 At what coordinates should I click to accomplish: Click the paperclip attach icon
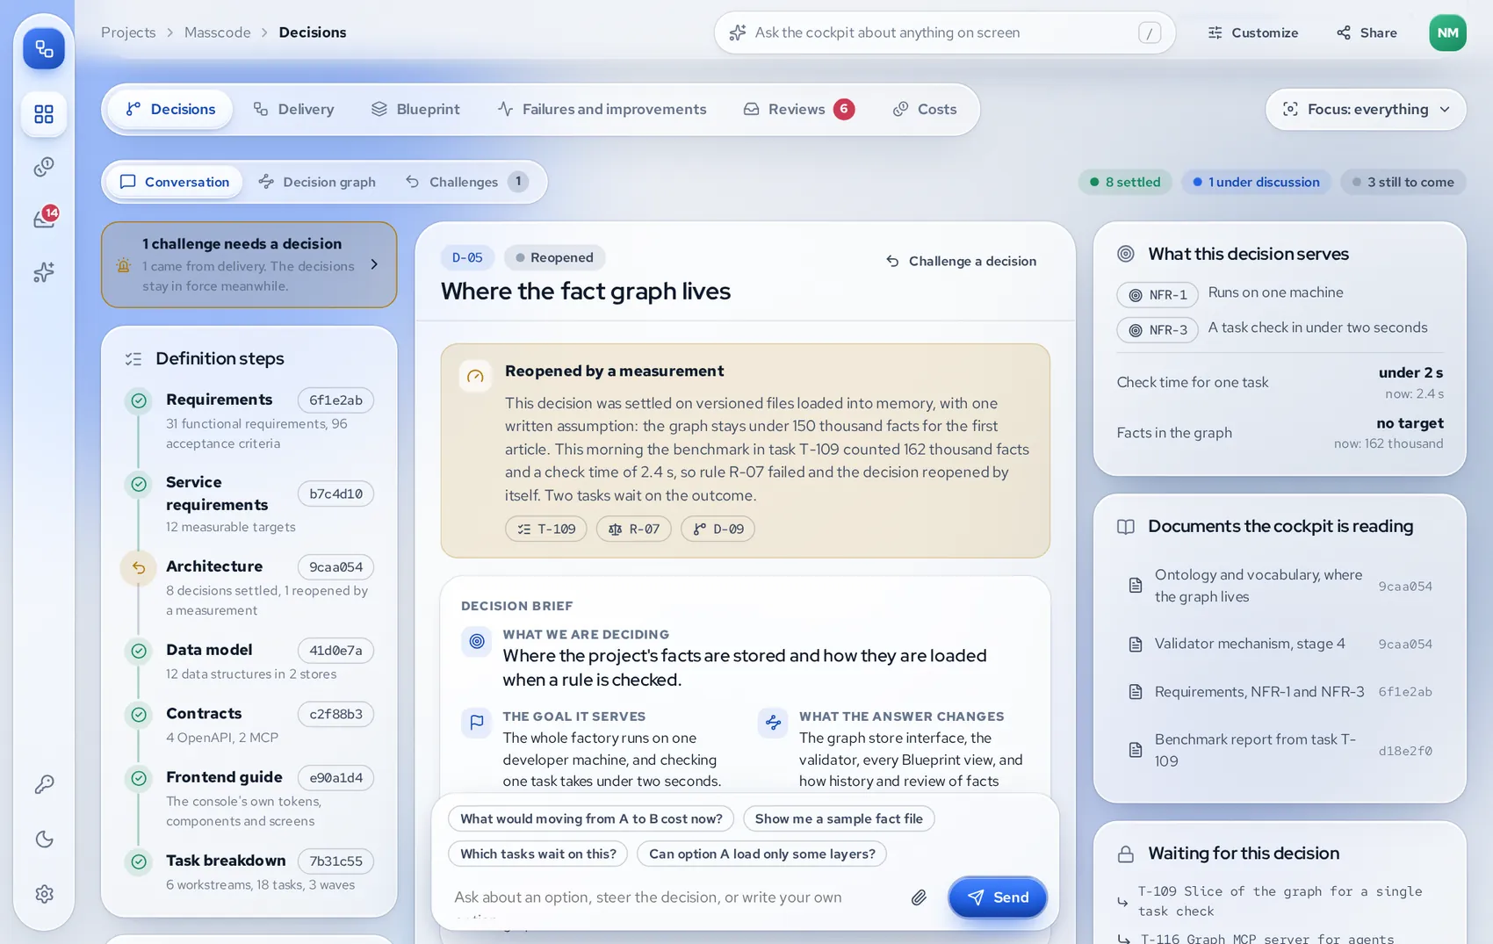coord(919,897)
